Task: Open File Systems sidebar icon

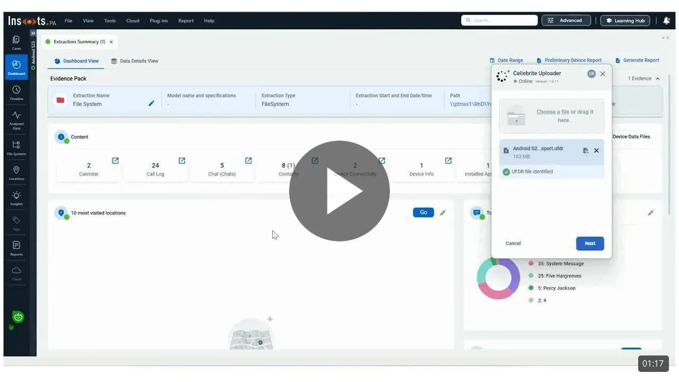Action: [16, 147]
